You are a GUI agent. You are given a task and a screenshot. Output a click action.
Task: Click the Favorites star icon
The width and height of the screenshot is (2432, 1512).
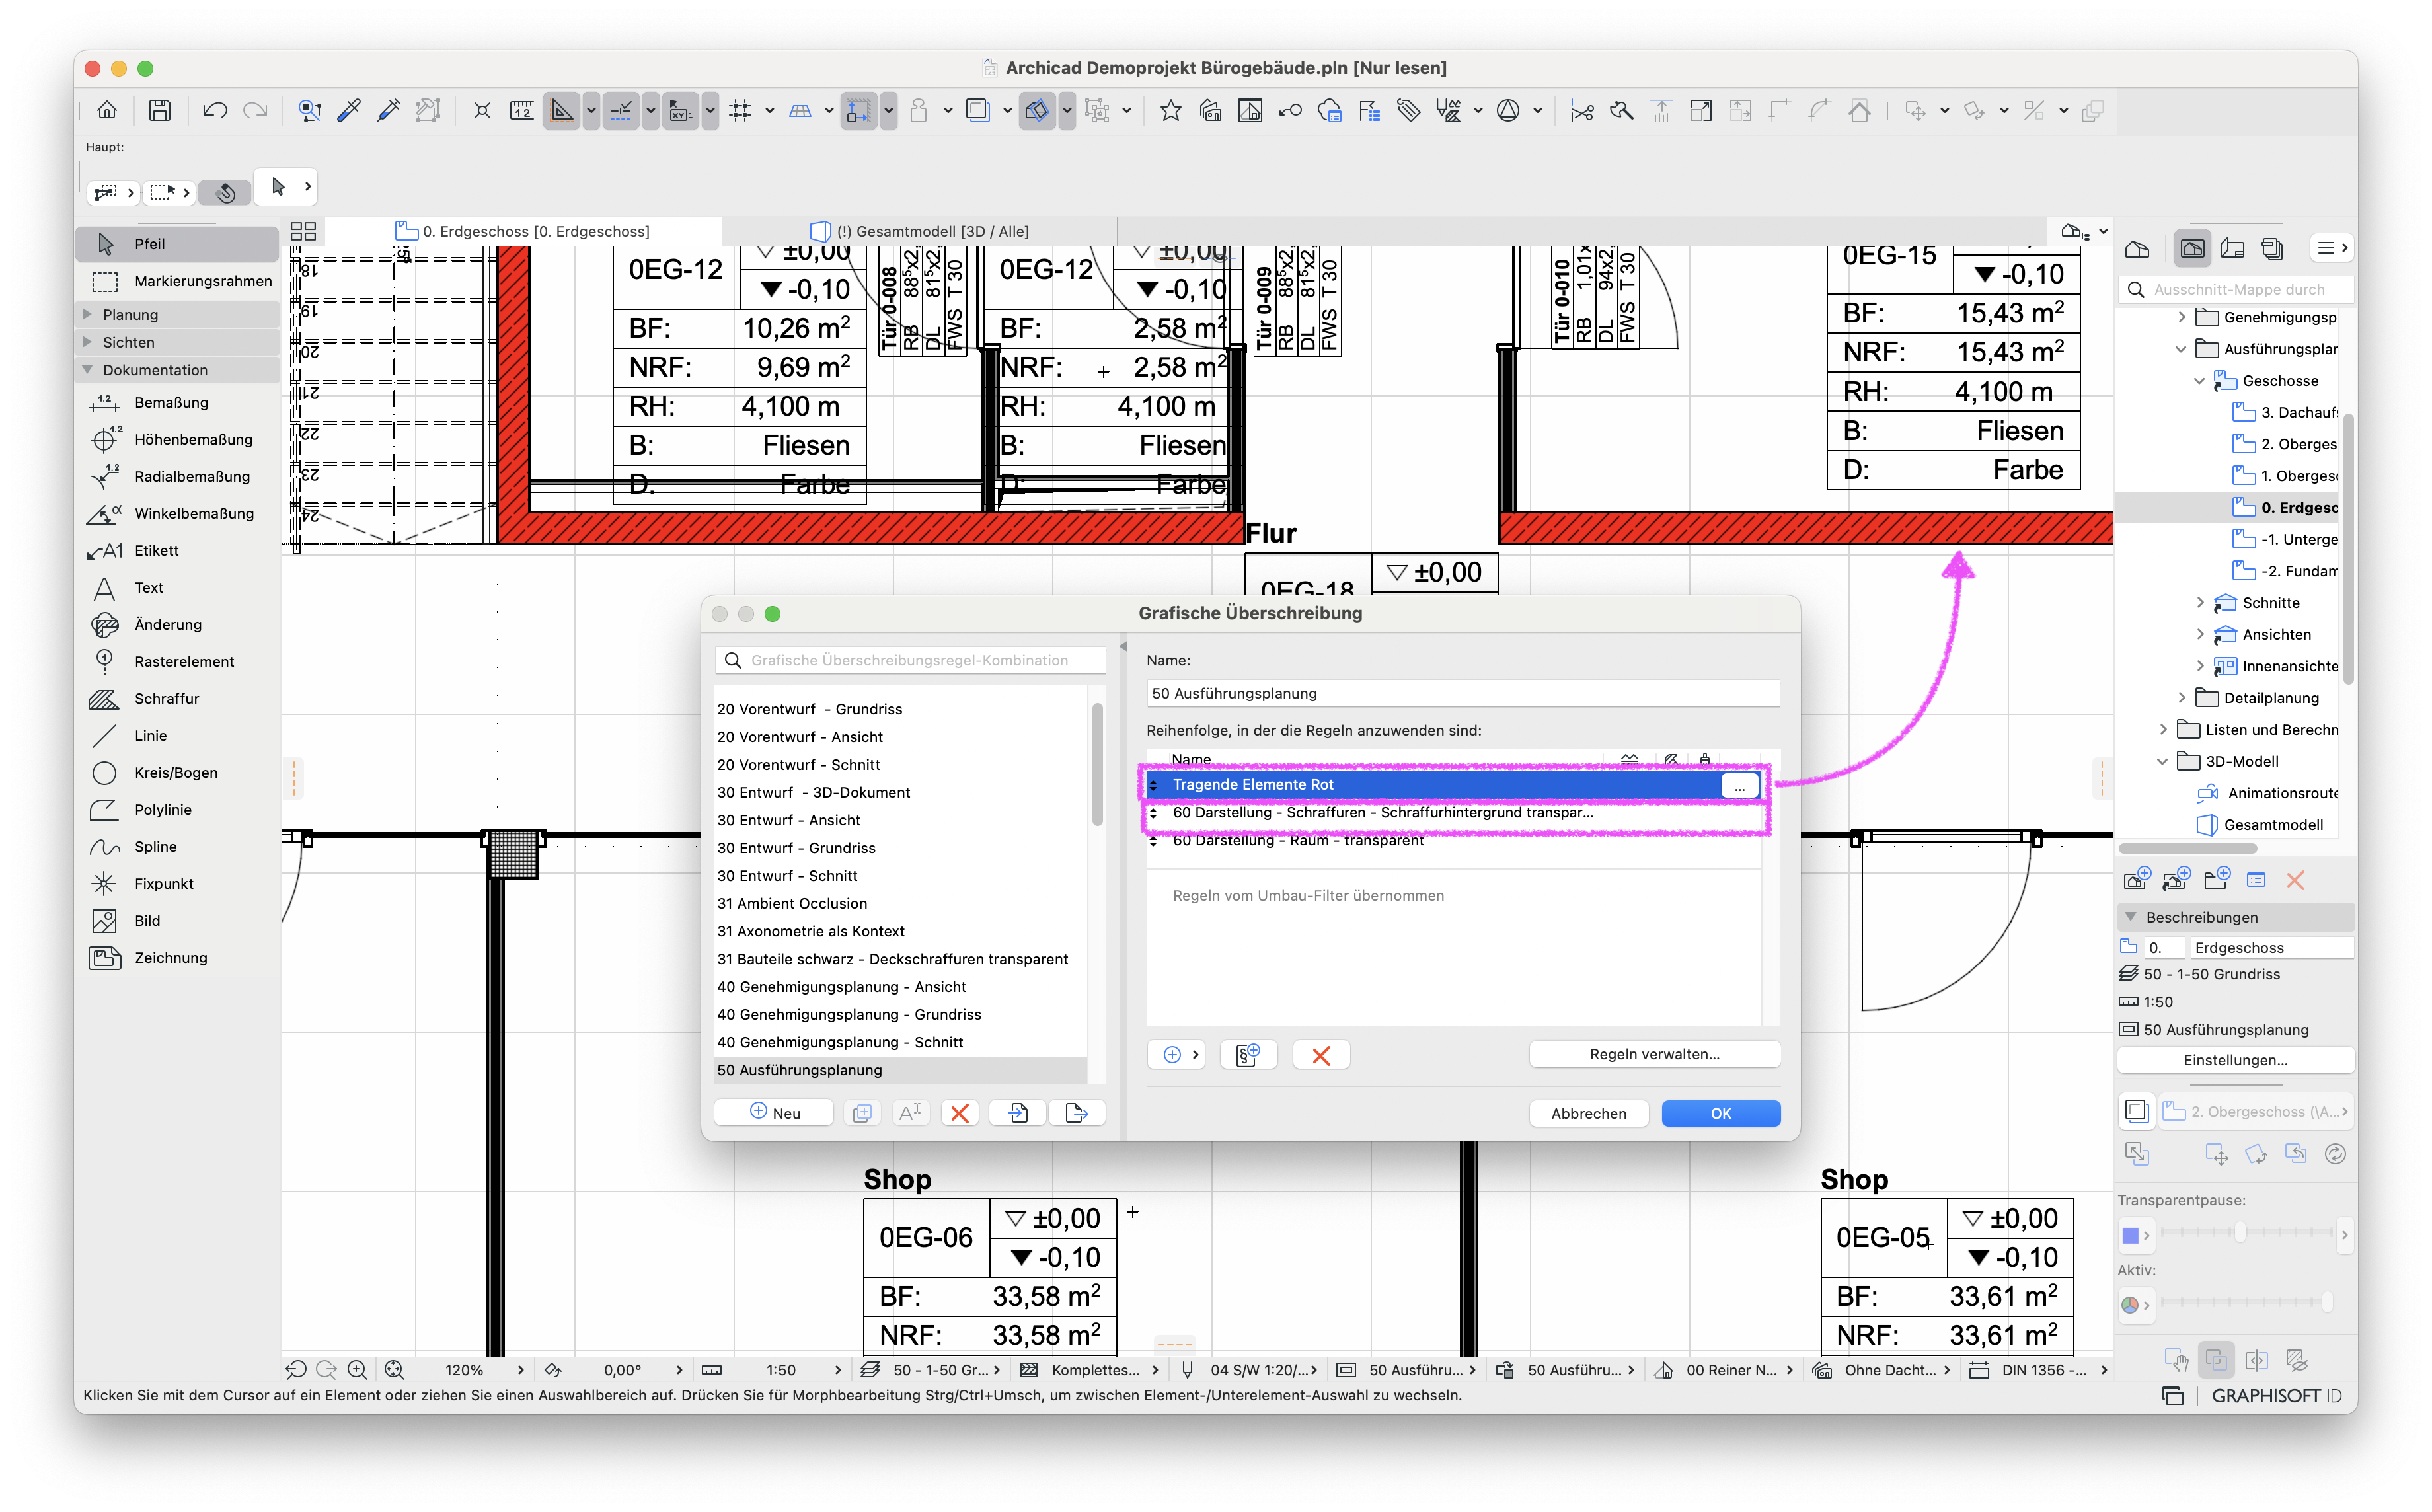click(x=1170, y=110)
